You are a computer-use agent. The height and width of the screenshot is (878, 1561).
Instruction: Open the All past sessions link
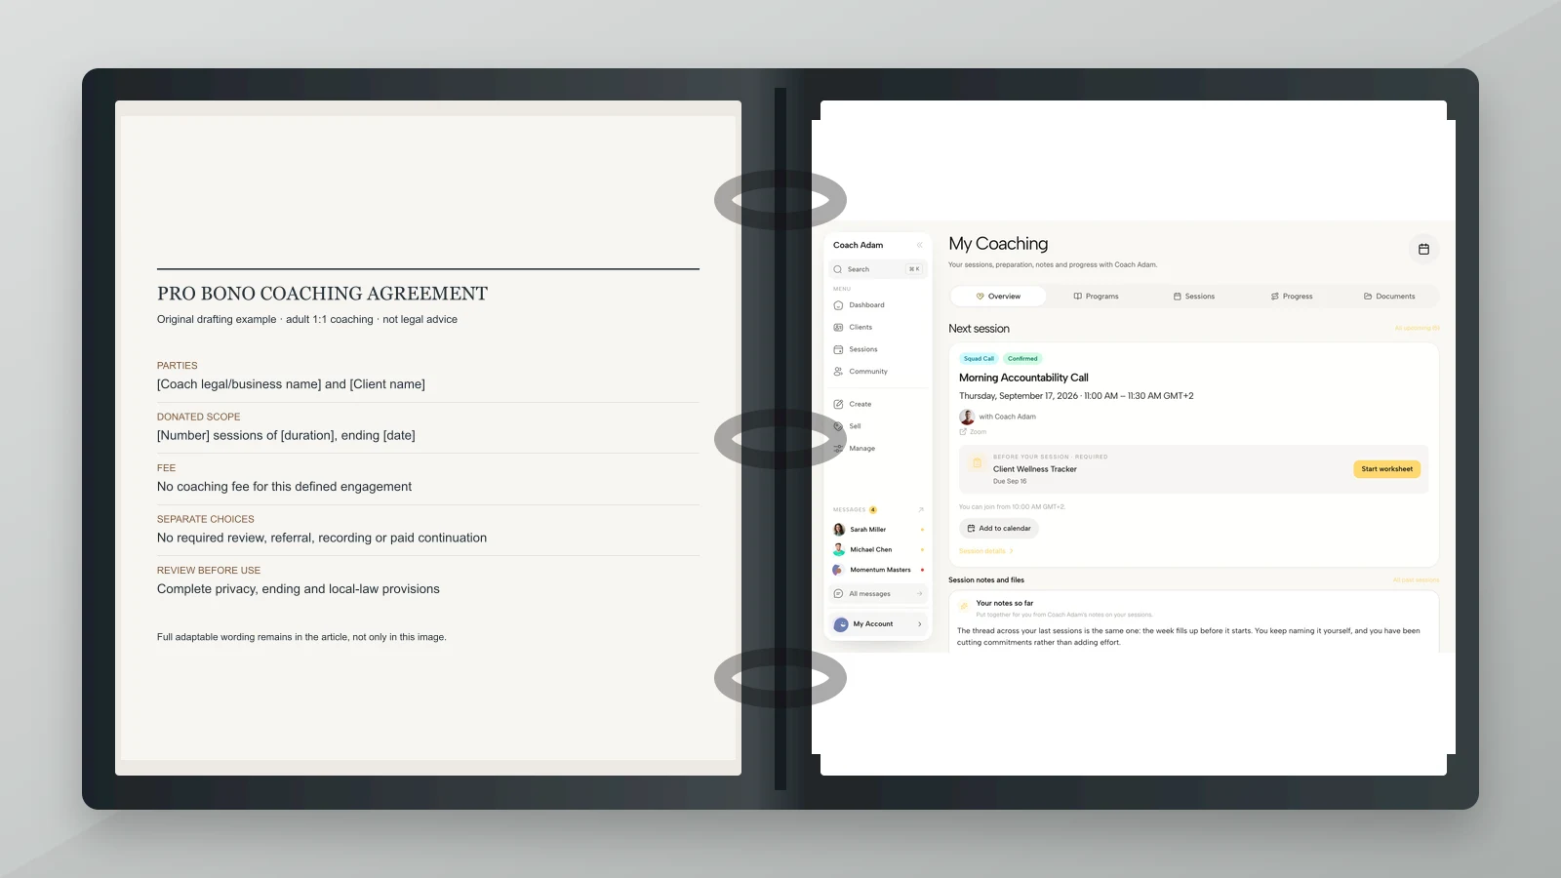(1416, 580)
